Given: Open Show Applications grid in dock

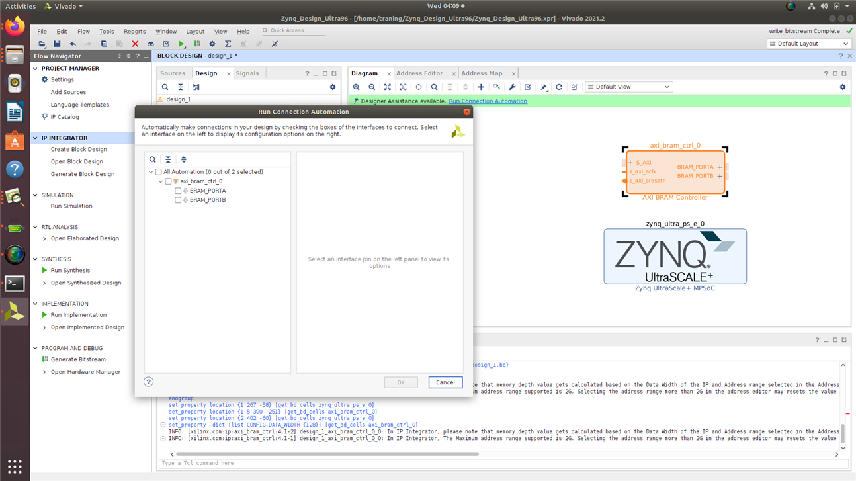Looking at the screenshot, I should pos(15,466).
